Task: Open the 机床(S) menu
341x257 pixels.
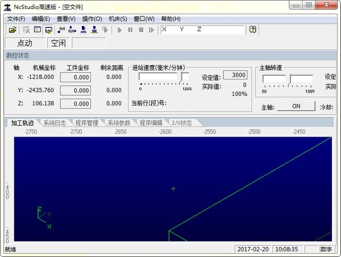Action: pos(118,19)
